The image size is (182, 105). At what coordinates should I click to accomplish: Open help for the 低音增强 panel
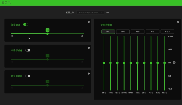point(88,22)
